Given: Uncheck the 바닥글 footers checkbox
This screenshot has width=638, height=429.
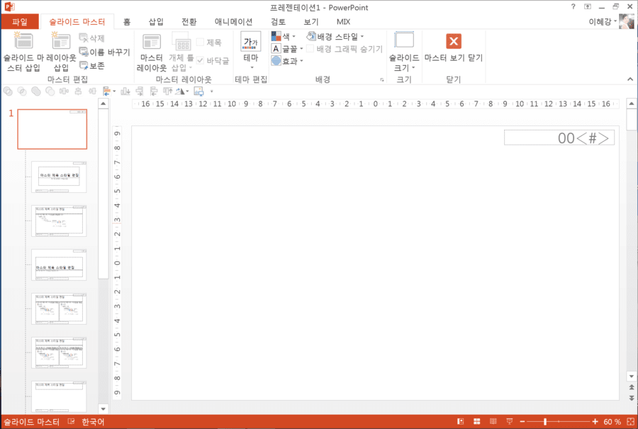Looking at the screenshot, I should pyautogui.click(x=200, y=60).
